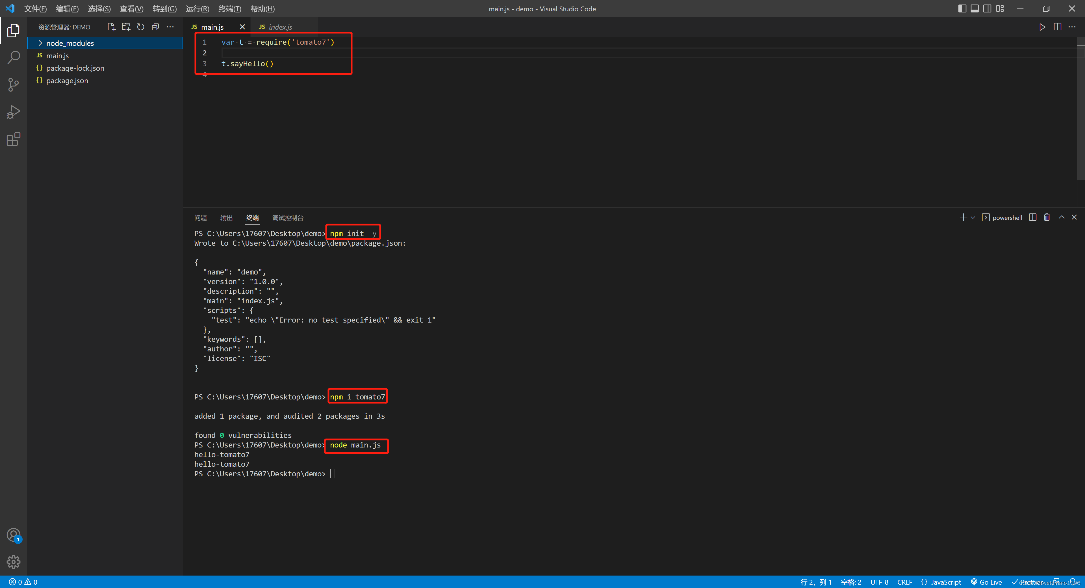The width and height of the screenshot is (1085, 588).
Task: Open the Extensions view
Action: tap(14, 139)
